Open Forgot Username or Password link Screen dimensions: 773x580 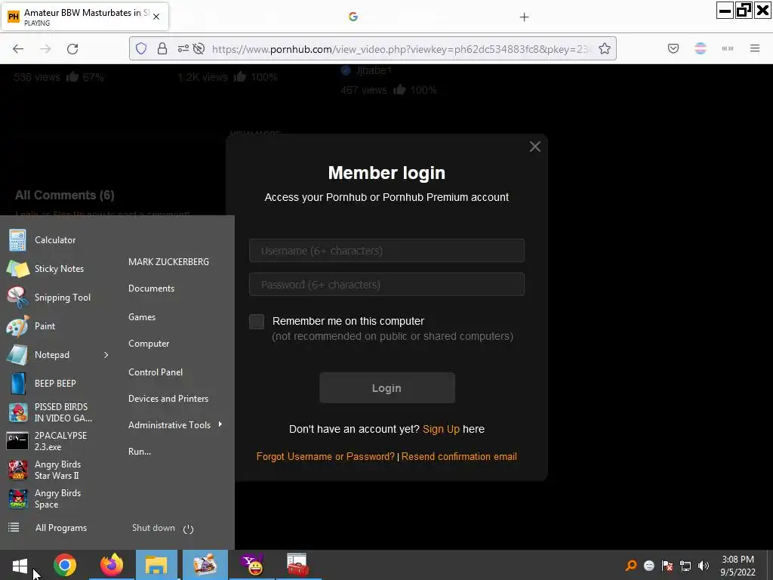[325, 457]
